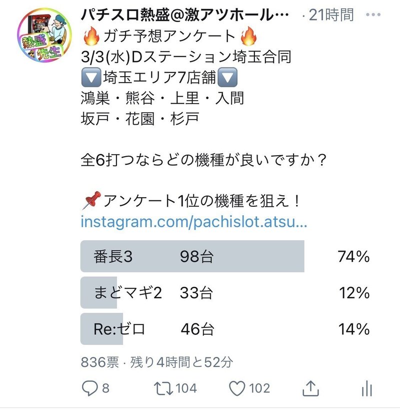
Task: Click the pushpin emoji before アンケート1位
Action: 90,201
